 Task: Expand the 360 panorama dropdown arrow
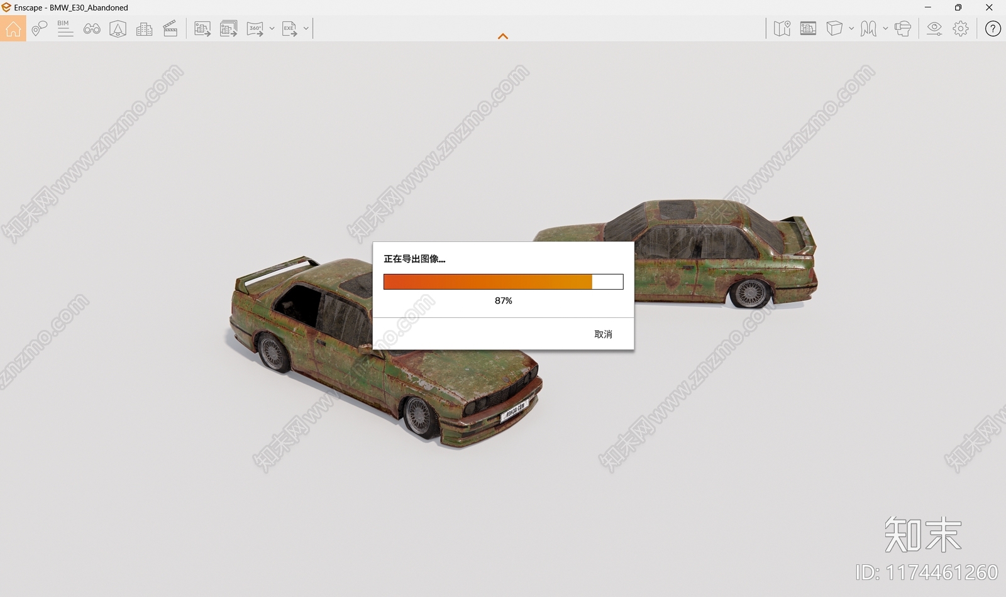(x=272, y=28)
